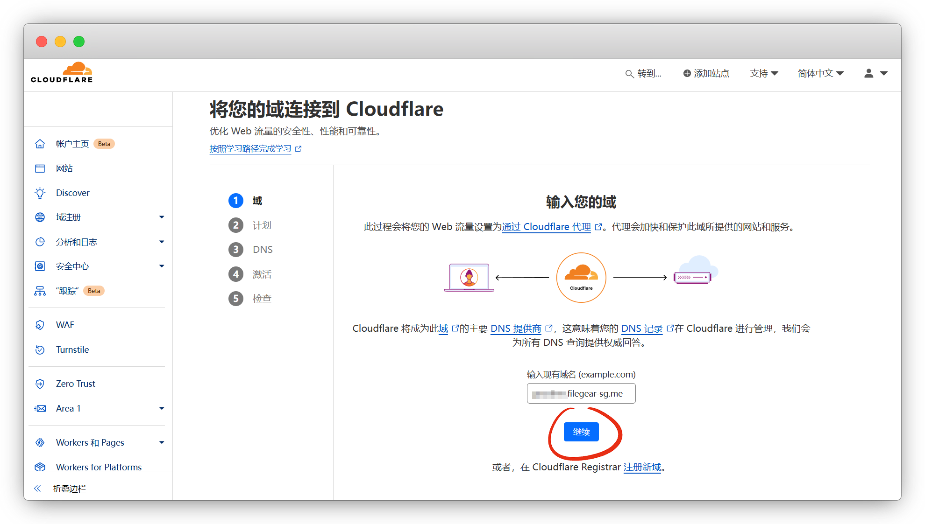Image resolution: width=925 pixels, height=524 pixels.
Task: Collapse sidebar with double chevron icon
Action: click(x=37, y=489)
